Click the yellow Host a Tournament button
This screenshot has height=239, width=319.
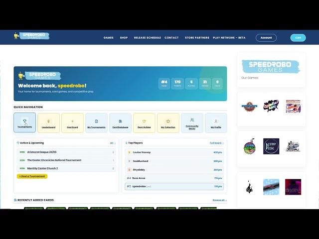[x=32, y=176]
